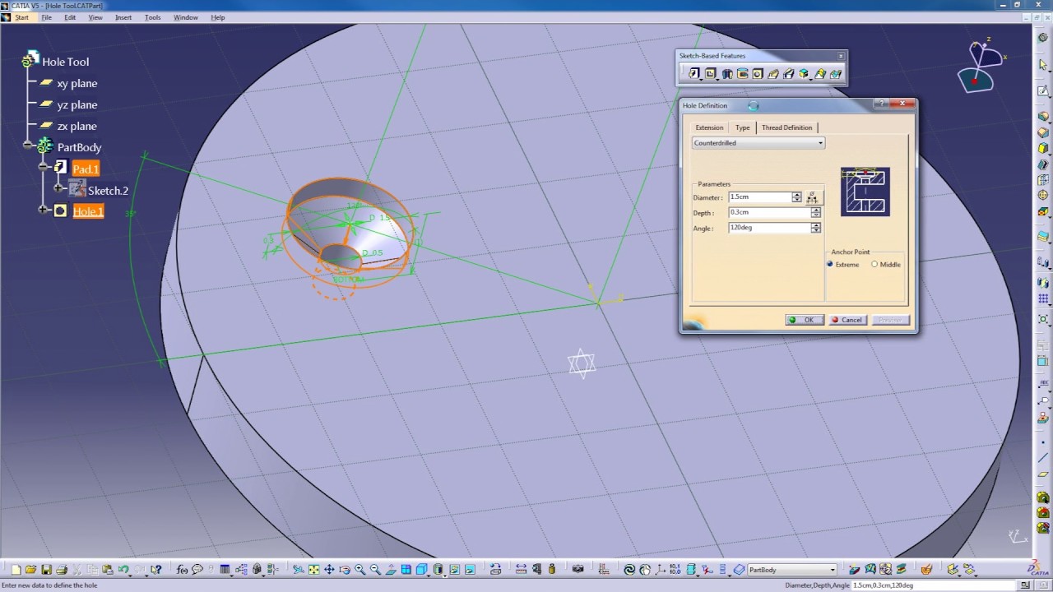Switch to the Type tab
This screenshot has height=592, width=1053.
(743, 127)
